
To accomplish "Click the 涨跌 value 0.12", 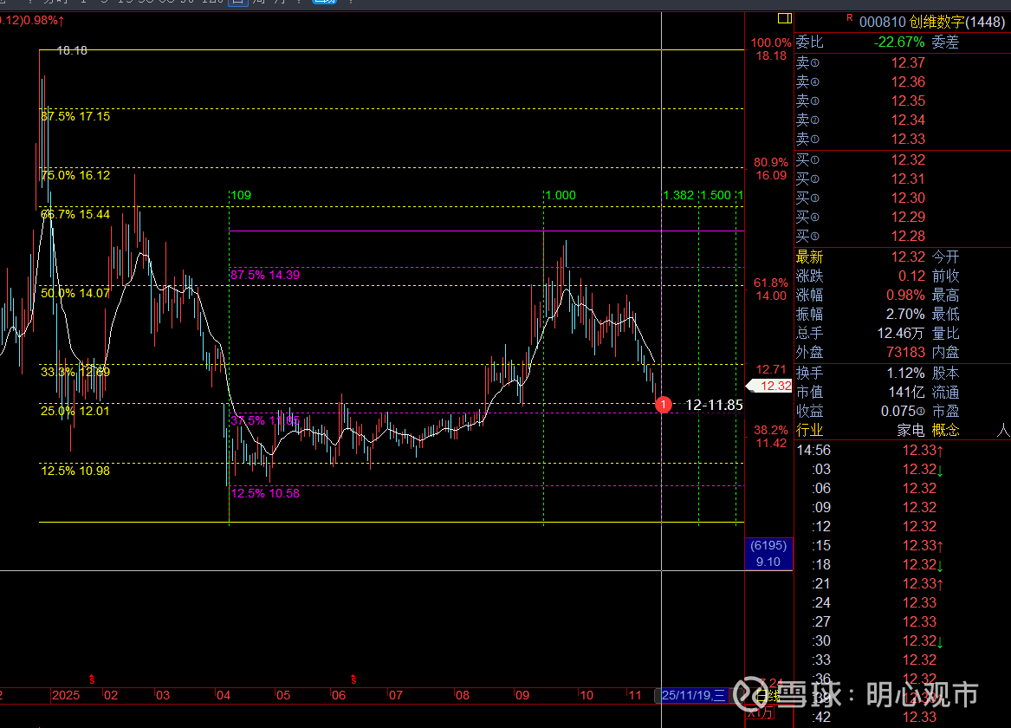I will pyautogui.click(x=911, y=276).
